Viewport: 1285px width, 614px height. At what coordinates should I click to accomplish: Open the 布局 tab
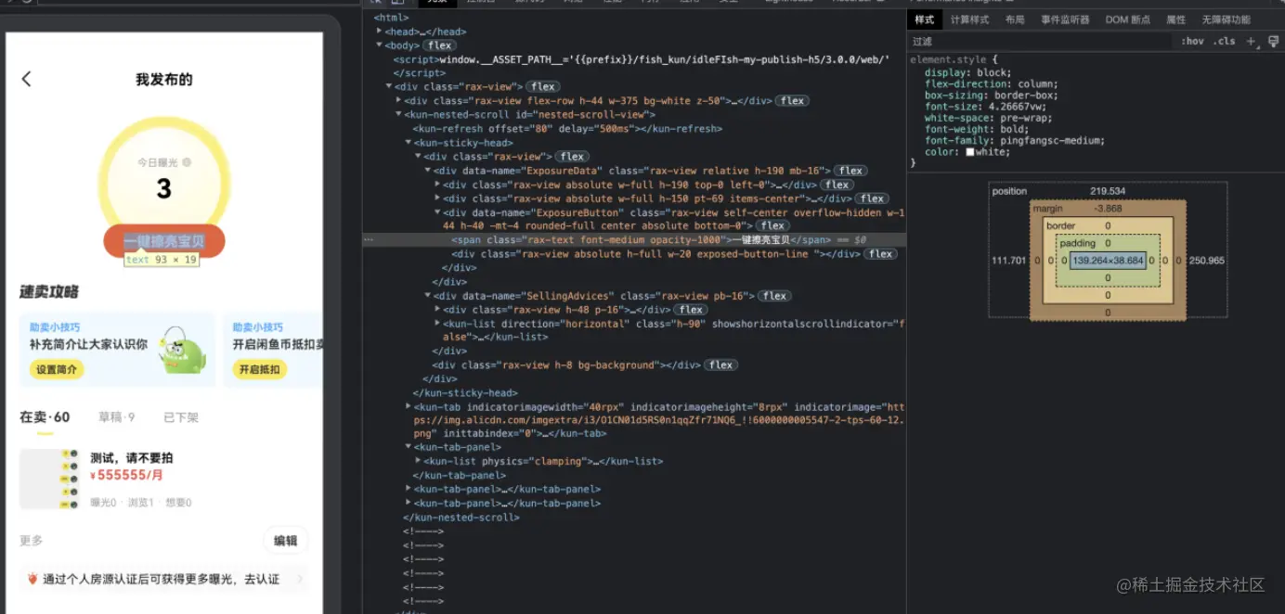pyautogui.click(x=1014, y=19)
